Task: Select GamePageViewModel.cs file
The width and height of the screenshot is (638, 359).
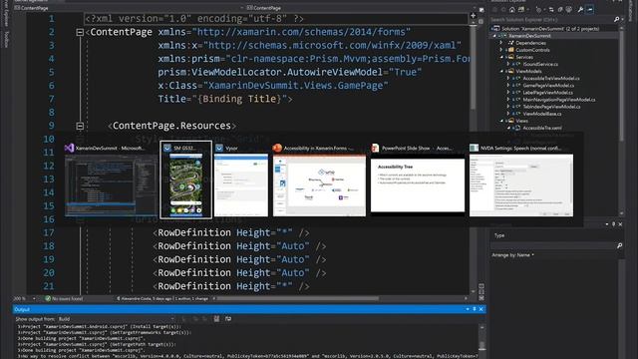Action: (548, 86)
